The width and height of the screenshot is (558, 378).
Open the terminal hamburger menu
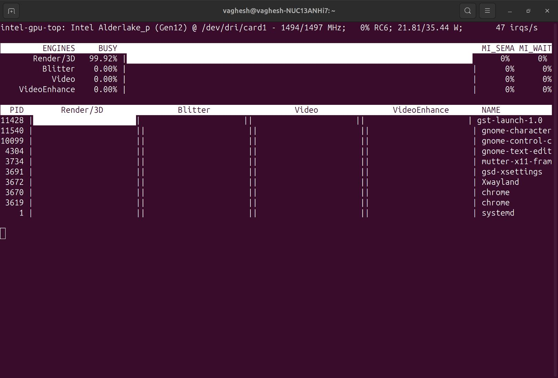tap(487, 11)
